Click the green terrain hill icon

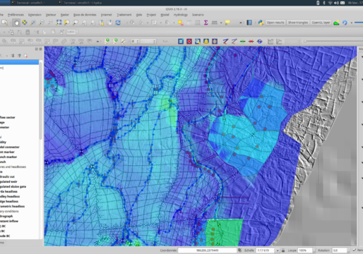point(336,23)
